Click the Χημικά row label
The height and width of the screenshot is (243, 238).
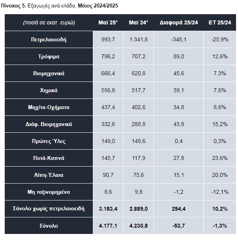49,90
